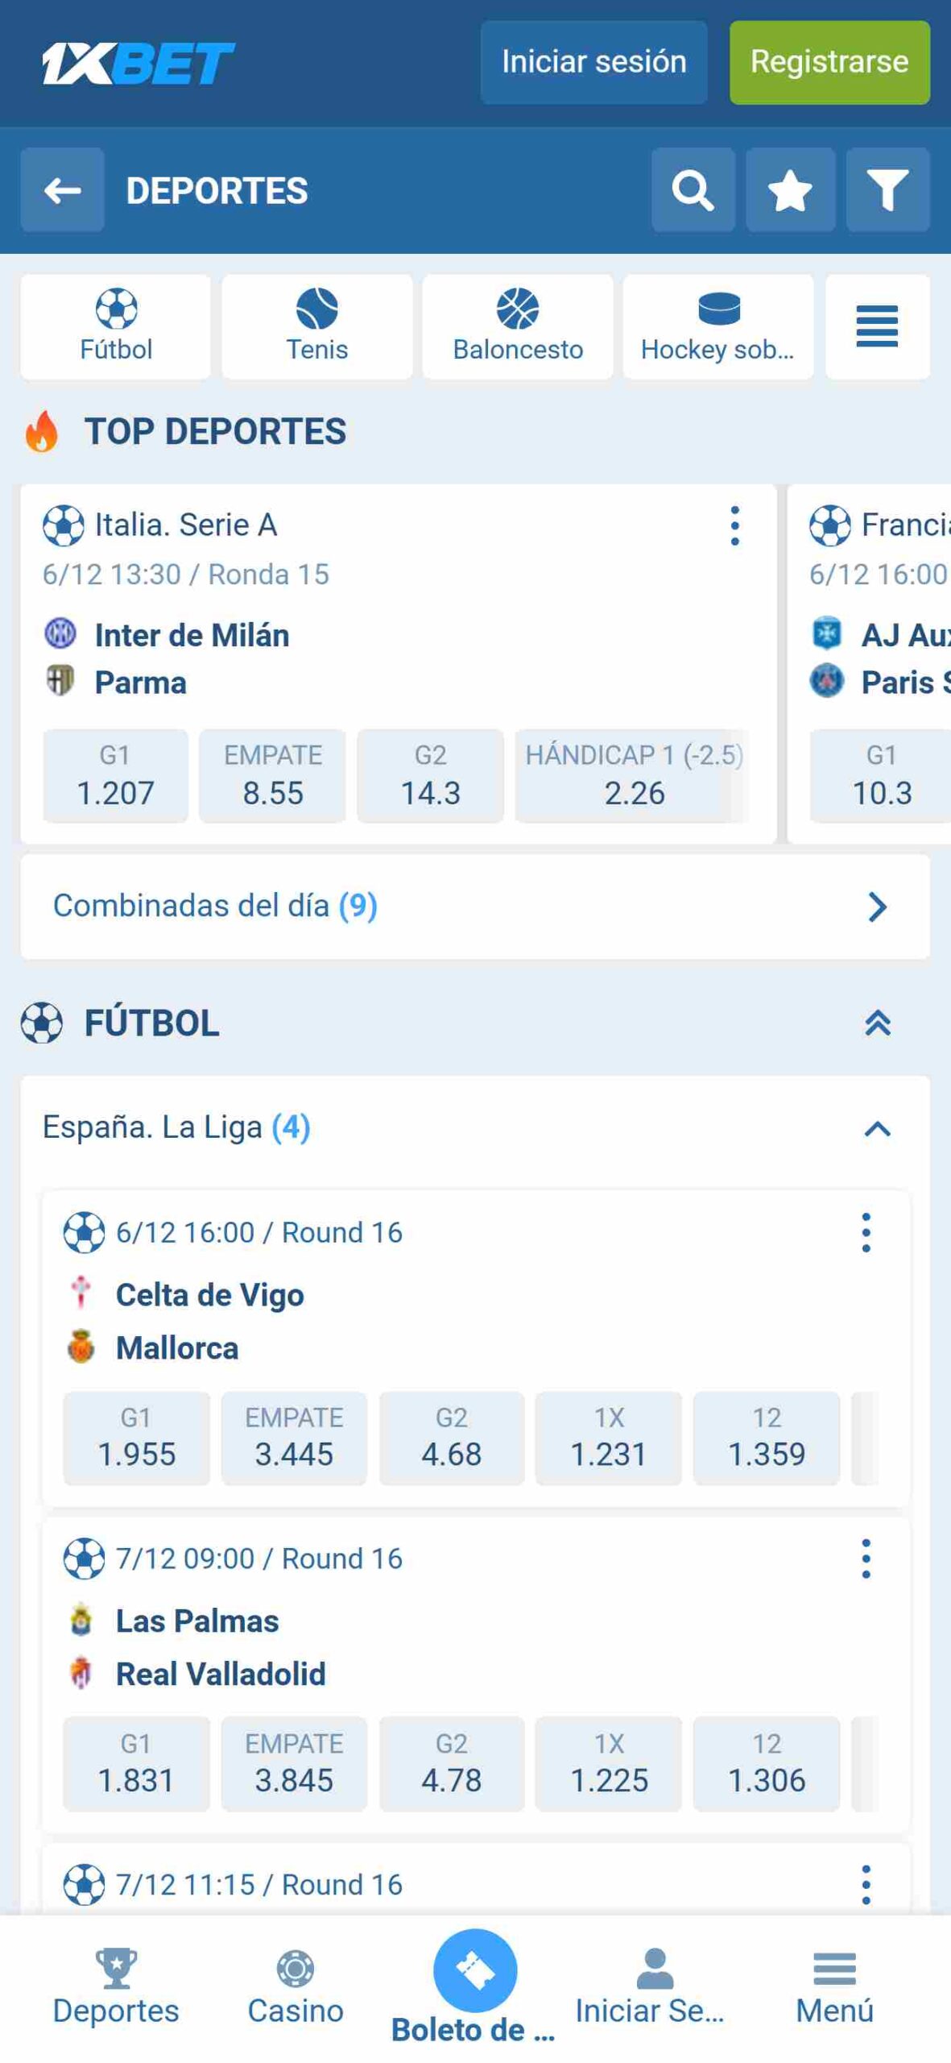The image size is (951, 2063).
Task: Pick G1 odds 1.207 for Inter
Action: click(x=115, y=775)
